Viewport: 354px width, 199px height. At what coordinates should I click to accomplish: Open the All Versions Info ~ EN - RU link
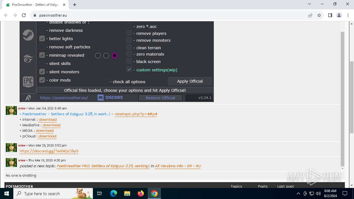coord(178,166)
